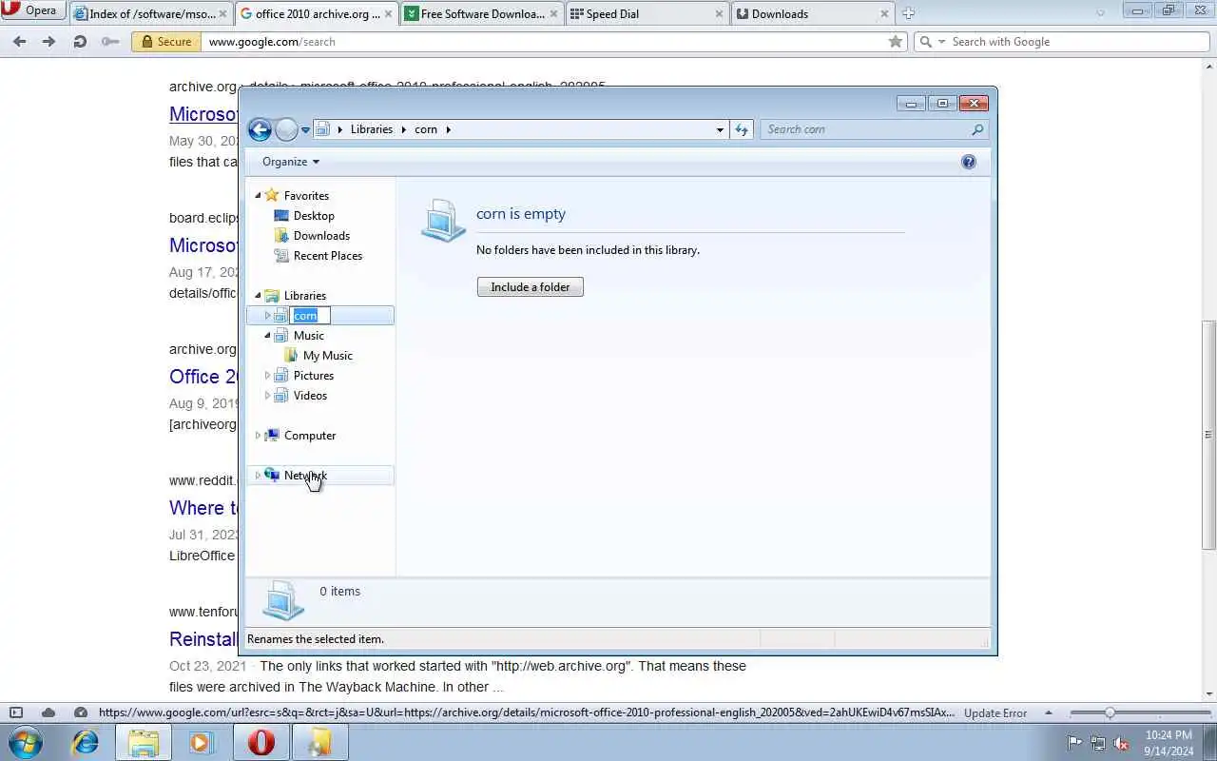Click Opera forward button

pos(48,42)
